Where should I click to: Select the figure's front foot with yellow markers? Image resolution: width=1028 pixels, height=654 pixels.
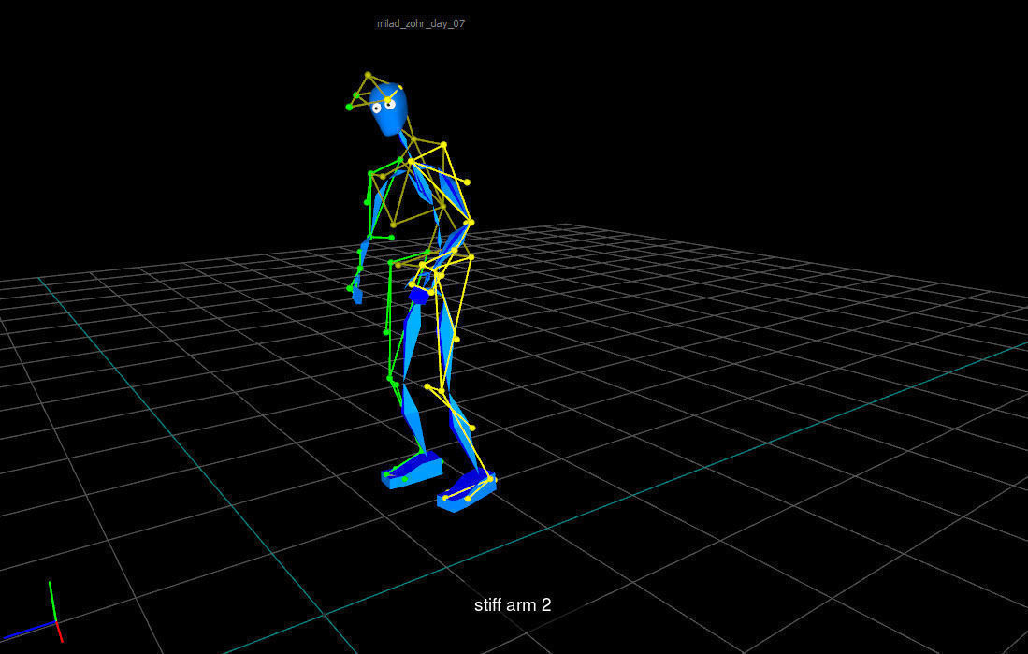tap(466, 490)
